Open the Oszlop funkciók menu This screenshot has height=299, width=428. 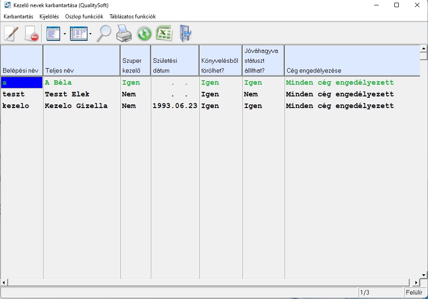tap(84, 17)
